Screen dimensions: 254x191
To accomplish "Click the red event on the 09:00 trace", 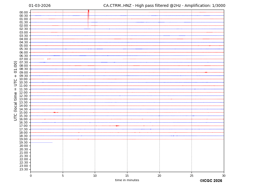I will point(206,72).
